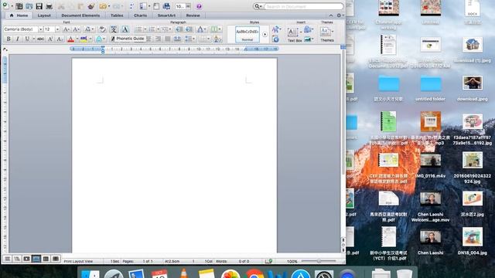Save the document with floppy icon

coord(39,6)
